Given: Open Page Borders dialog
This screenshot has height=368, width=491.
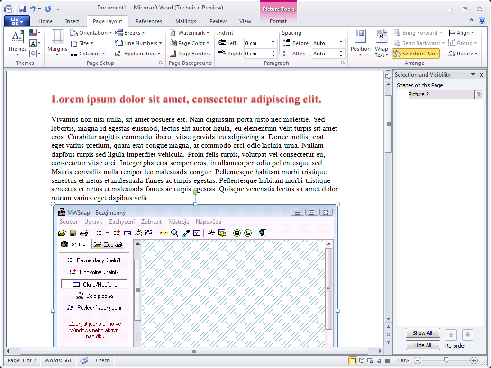Looking at the screenshot, I should [190, 54].
